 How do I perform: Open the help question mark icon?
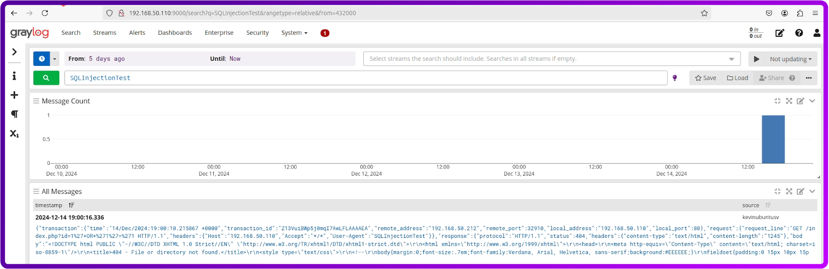click(799, 33)
